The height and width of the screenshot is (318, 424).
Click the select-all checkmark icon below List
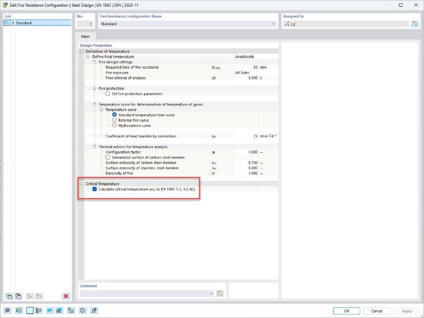coord(30,296)
